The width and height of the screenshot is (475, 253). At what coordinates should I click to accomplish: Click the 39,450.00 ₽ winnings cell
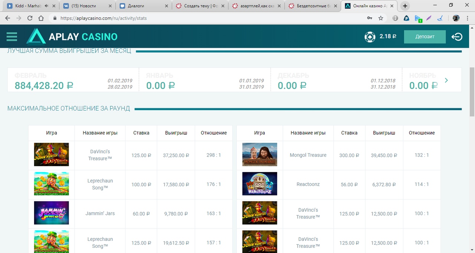[384, 155]
